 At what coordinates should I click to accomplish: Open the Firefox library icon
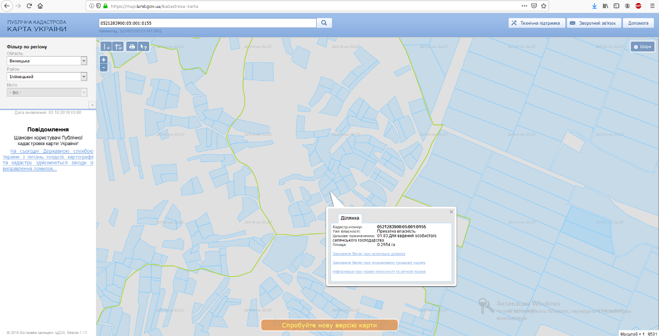point(606,6)
